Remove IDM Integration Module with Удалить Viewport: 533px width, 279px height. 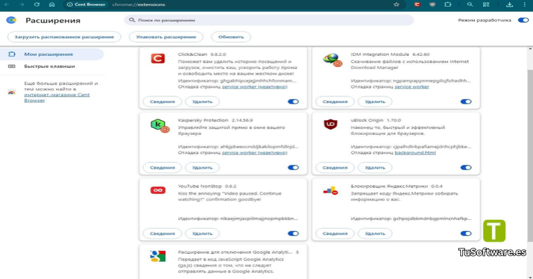point(374,102)
